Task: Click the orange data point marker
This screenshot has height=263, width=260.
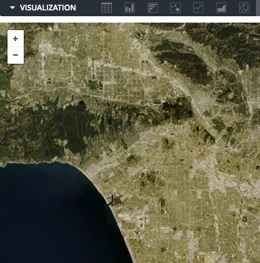Action: click(204, 156)
